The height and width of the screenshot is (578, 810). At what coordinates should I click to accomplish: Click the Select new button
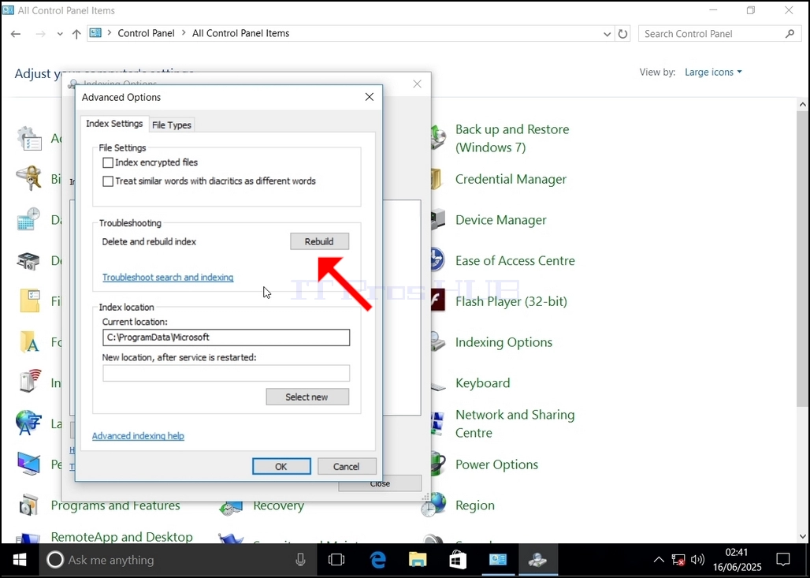click(x=307, y=397)
